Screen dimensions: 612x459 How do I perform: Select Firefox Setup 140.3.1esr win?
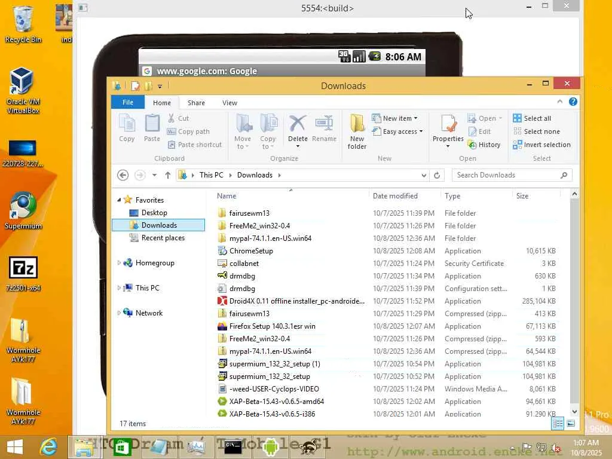click(388, 326)
